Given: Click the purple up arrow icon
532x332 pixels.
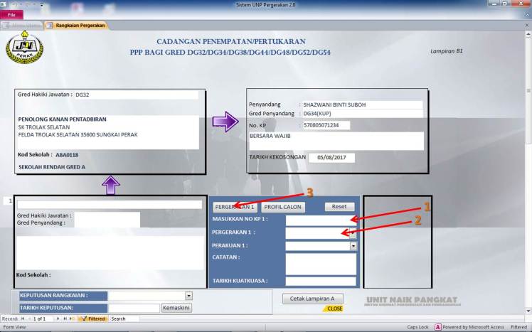Looking at the screenshot, I should tap(110, 186).
